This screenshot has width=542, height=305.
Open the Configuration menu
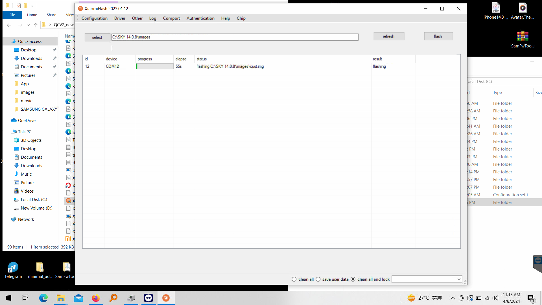[x=94, y=18]
